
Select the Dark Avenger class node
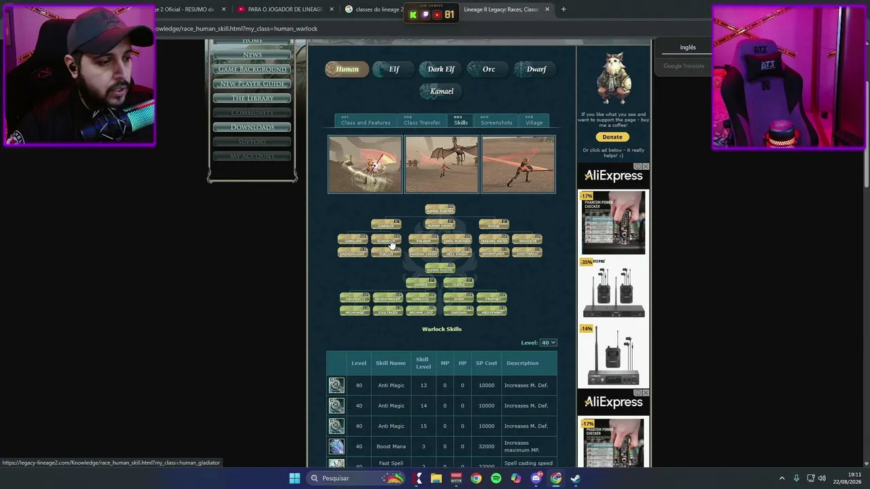pyautogui.click(x=457, y=239)
